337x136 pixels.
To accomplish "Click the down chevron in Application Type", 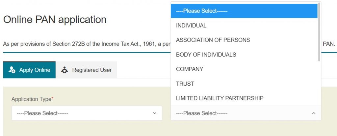I will (x=155, y=113).
